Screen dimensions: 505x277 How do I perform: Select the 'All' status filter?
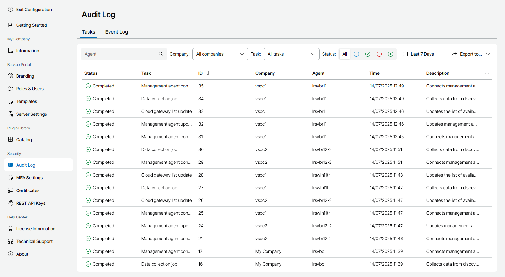click(345, 54)
